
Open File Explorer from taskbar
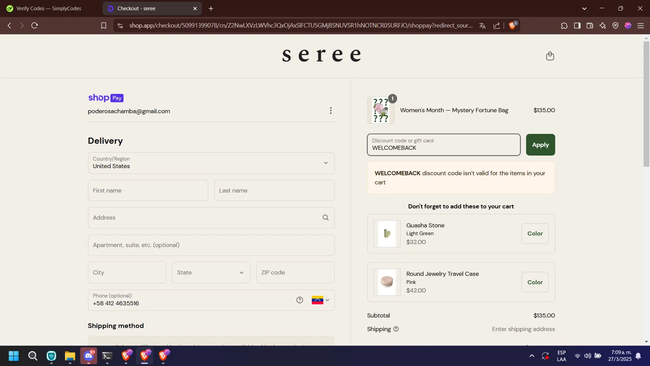[70, 356]
